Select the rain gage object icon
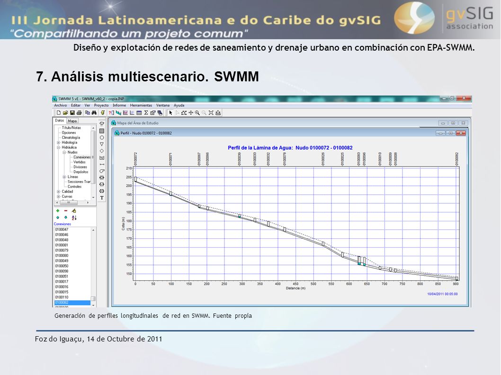Screen dimensions: 501x375 point(102,123)
